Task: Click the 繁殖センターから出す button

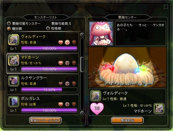Action: coord(45,120)
